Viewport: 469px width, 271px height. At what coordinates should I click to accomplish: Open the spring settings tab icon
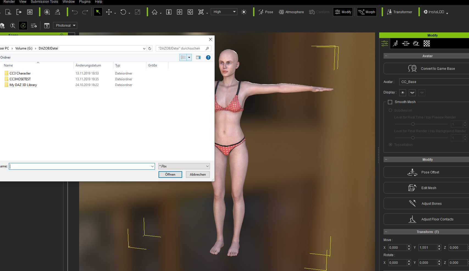tap(406, 43)
